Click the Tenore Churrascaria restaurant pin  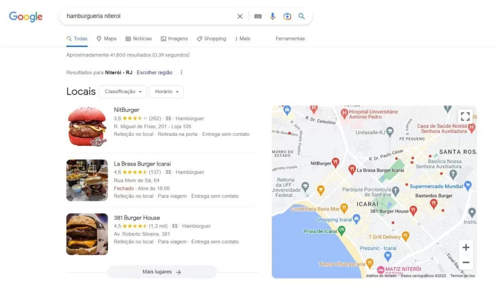(x=370, y=263)
